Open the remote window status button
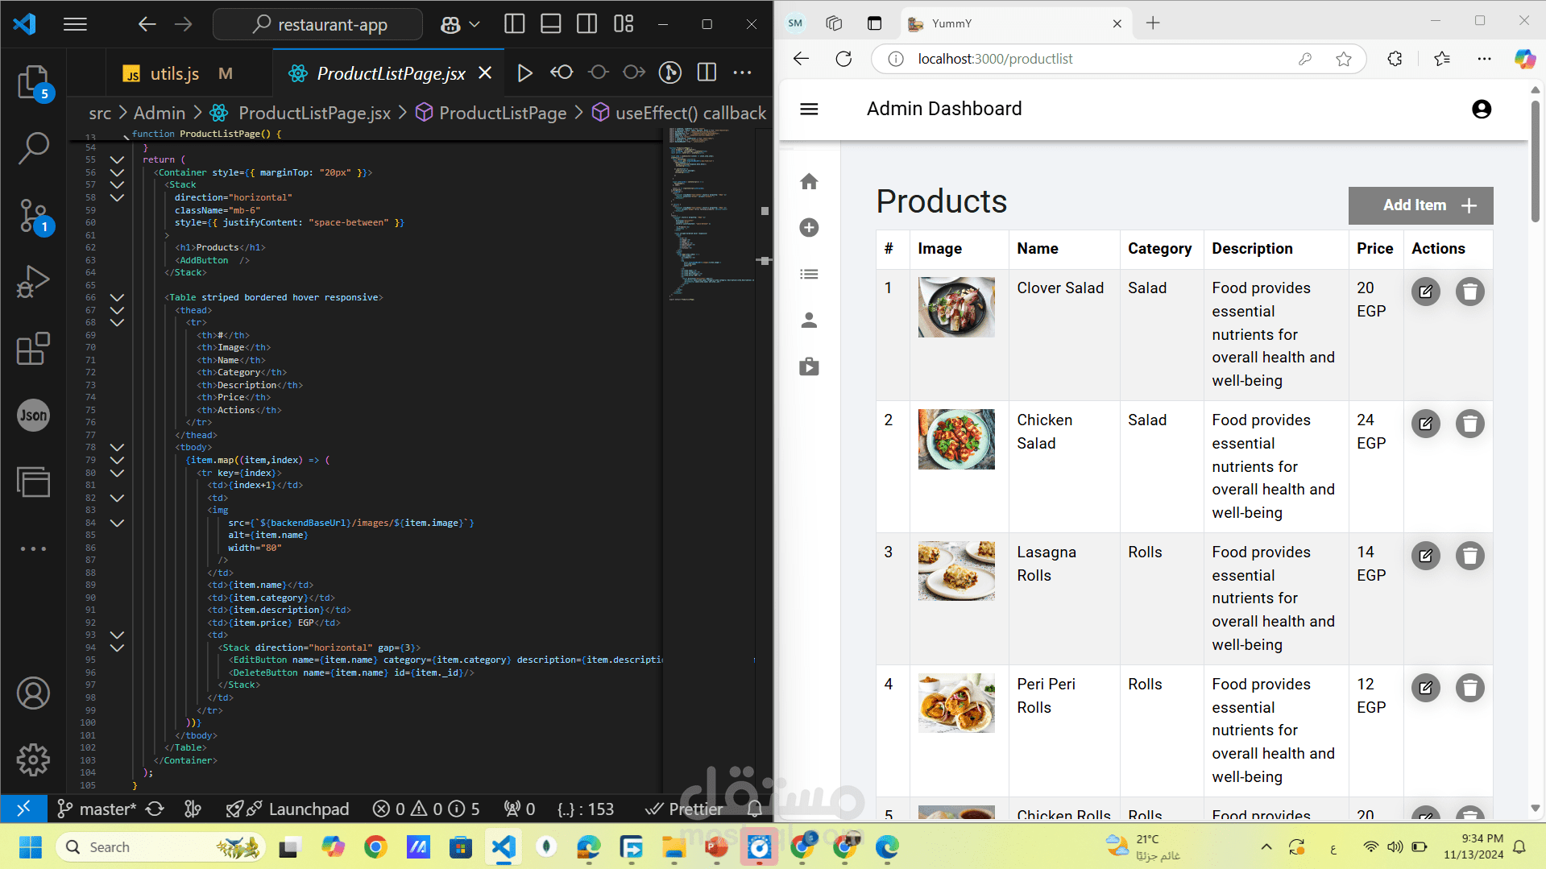The image size is (1546, 869). [x=23, y=809]
